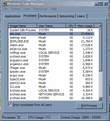110x121 pixels.
Task: Select the Processes tab
Action: click(x=30, y=16)
